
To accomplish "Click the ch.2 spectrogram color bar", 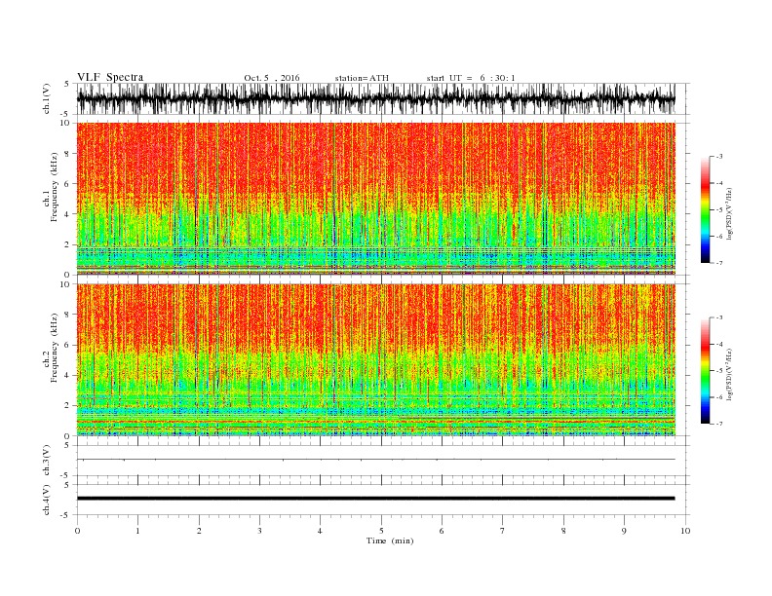I will tap(705, 371).
